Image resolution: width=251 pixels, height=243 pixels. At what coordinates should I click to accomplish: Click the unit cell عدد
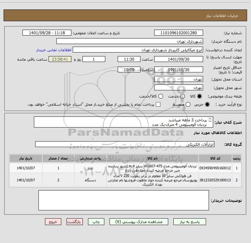coord(90,168)
